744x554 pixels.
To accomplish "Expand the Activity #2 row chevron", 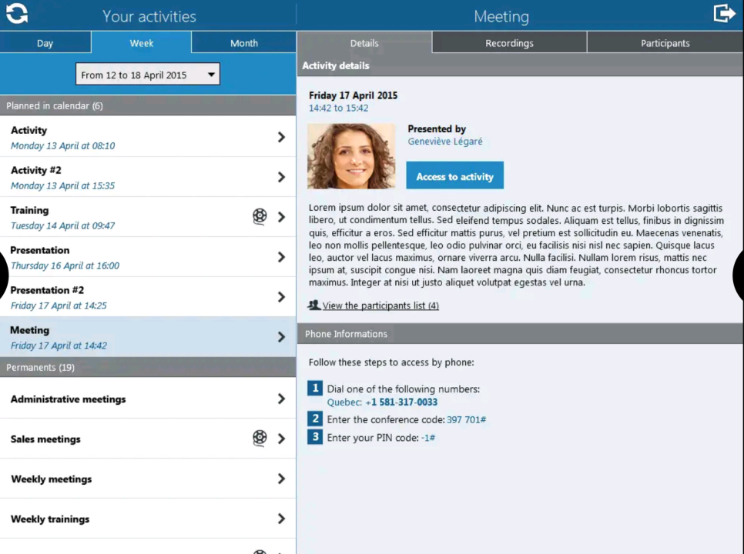I will pos(281,177).
